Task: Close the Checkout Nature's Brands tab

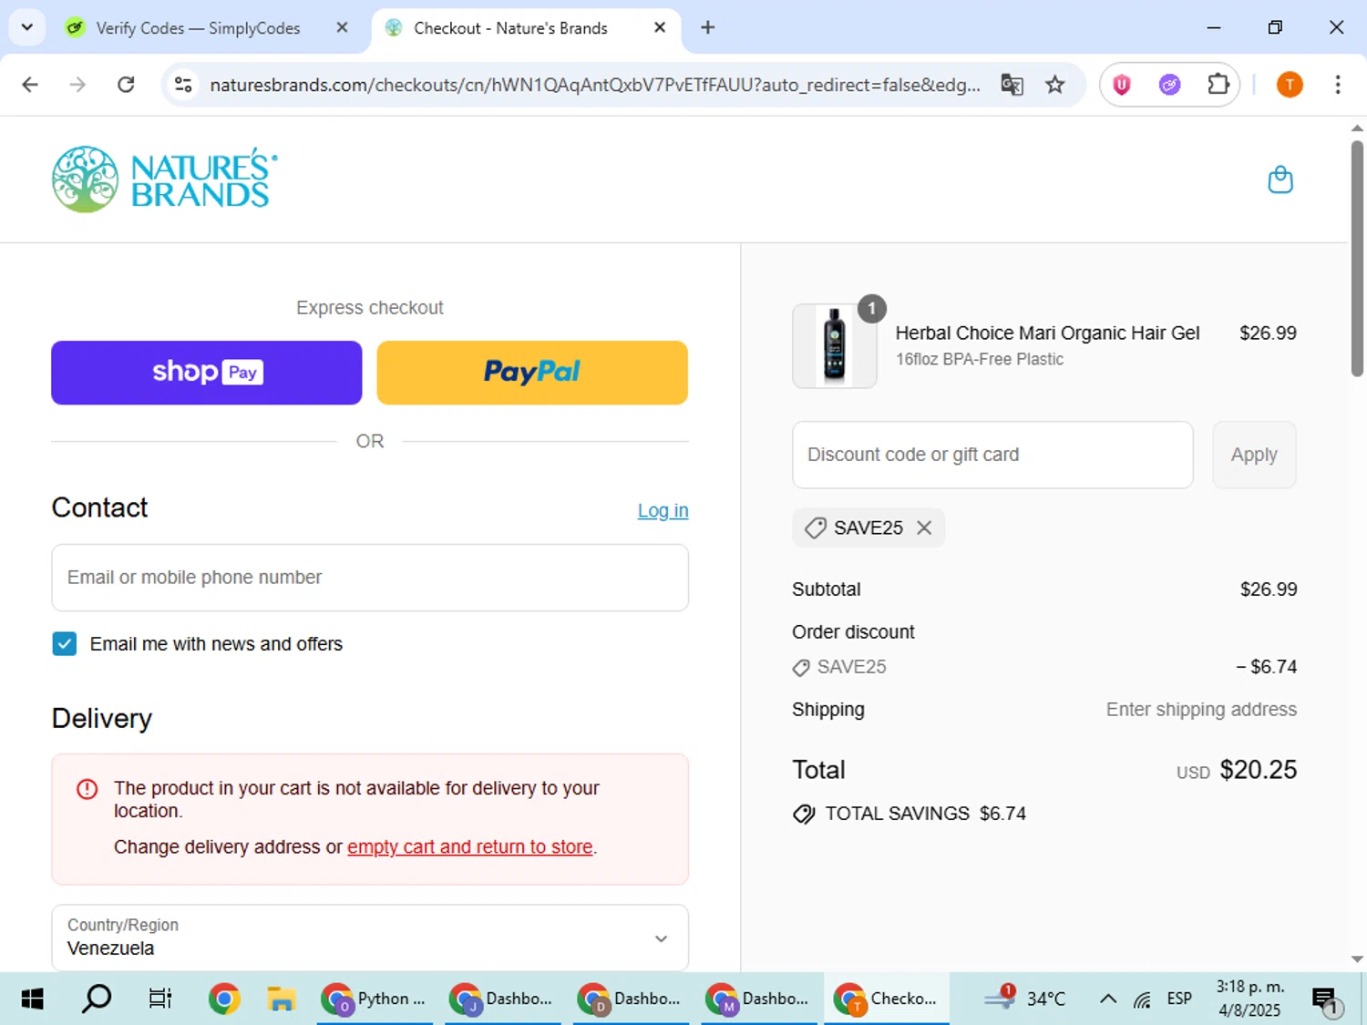Action: [660, 27]
